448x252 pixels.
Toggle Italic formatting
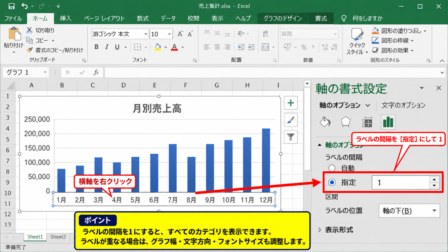[x=107, y=47]
